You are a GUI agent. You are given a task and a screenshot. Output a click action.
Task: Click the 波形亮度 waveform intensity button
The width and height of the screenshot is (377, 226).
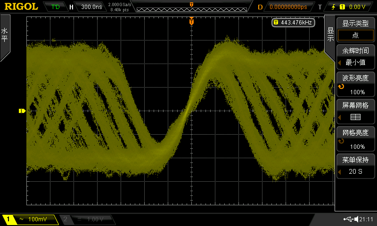[355, 78]
